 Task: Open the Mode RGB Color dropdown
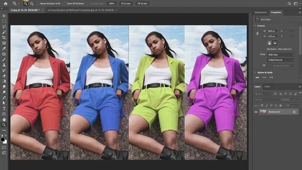click(x=281, y=55)
